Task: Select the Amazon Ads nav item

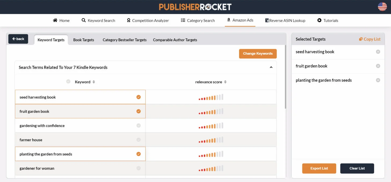Action: (240, 20)
